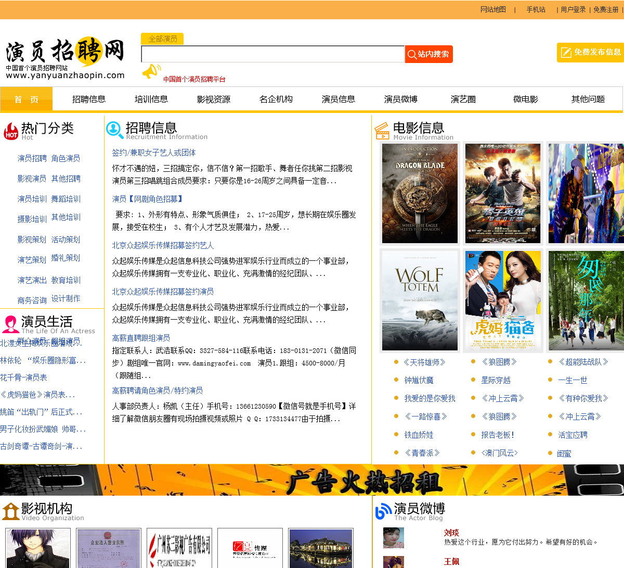
Task: Open the 培训信息 navigation menu item
Action: (x=151, y=99)
